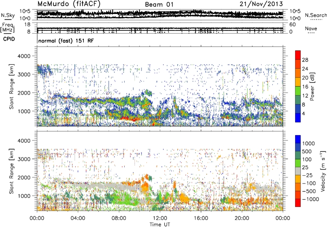Image resolution: width=327 pixels, height=227 pixels.
Task: Click the '18' frequency axis tick
Action: coord(27,25)
